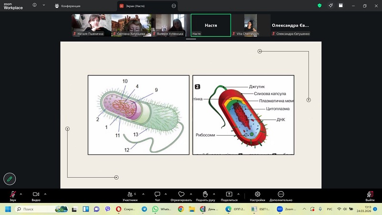This screenshot has height=215, width=382.
Task: Open Дополнительно more options
Action: (280, 195)
